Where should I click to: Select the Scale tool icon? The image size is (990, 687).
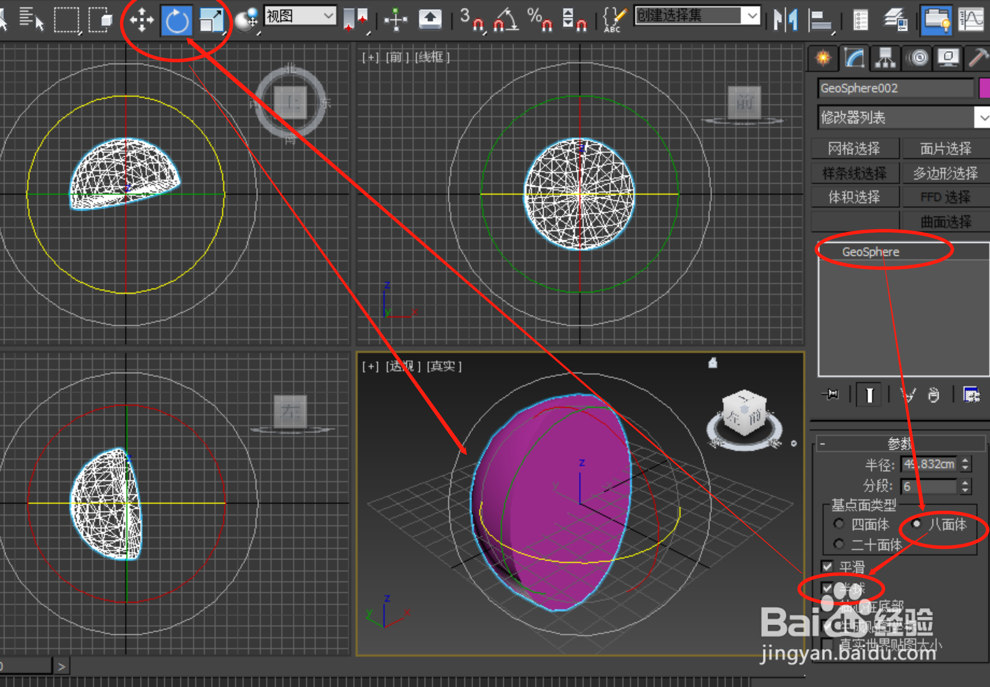(212, 20)
